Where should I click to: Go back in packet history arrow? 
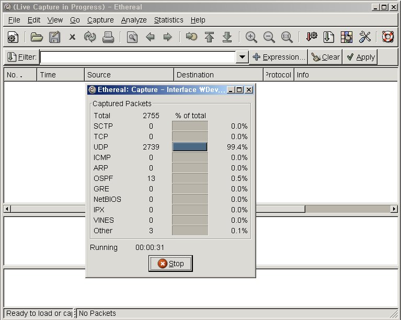click(150, 37)
